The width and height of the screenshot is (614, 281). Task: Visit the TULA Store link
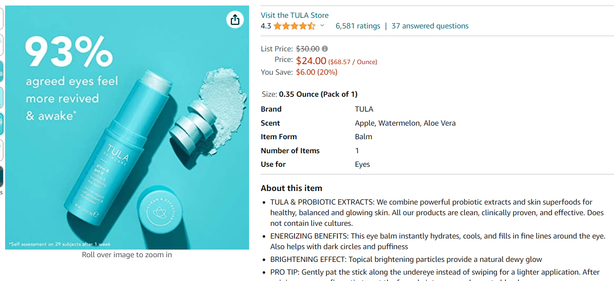(294, 15)
